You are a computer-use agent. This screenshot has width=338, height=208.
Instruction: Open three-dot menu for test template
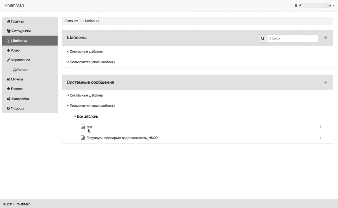321,127
